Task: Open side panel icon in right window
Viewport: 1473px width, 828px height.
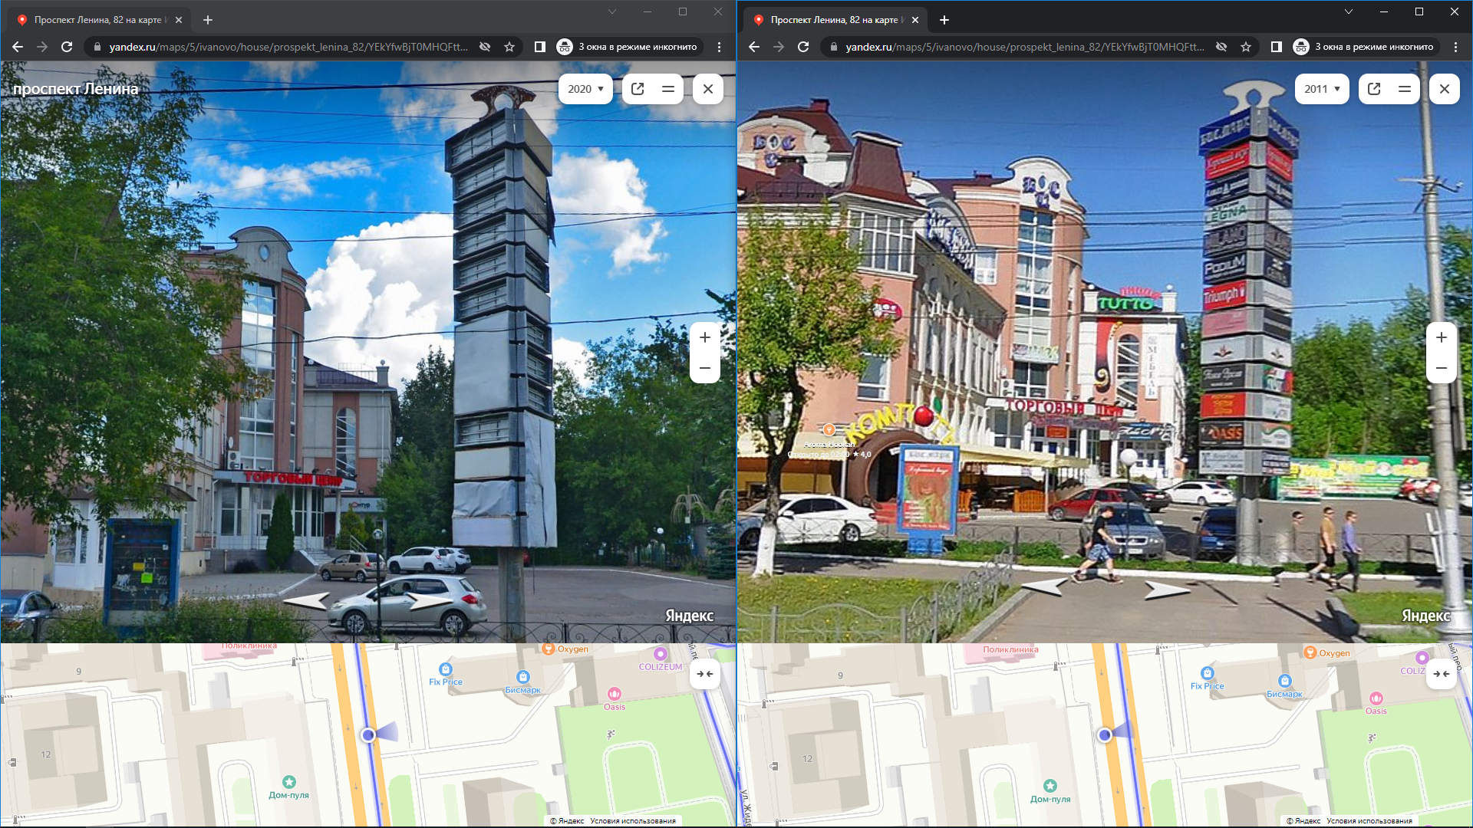Action: (1277, 47)
